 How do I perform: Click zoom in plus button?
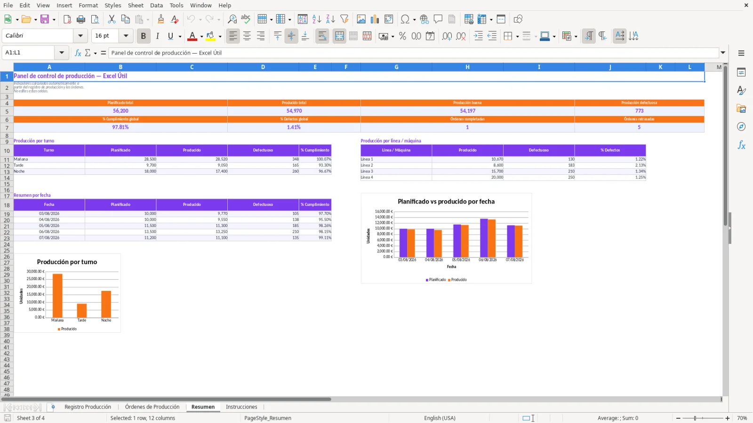[x=728, y=418]
